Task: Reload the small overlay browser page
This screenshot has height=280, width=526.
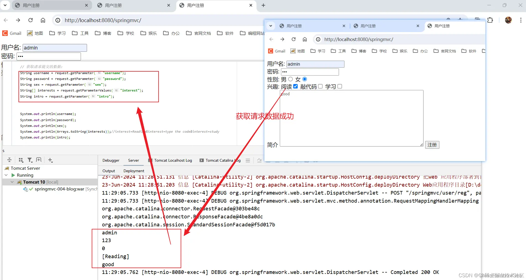Action: [x=294, y=39]
